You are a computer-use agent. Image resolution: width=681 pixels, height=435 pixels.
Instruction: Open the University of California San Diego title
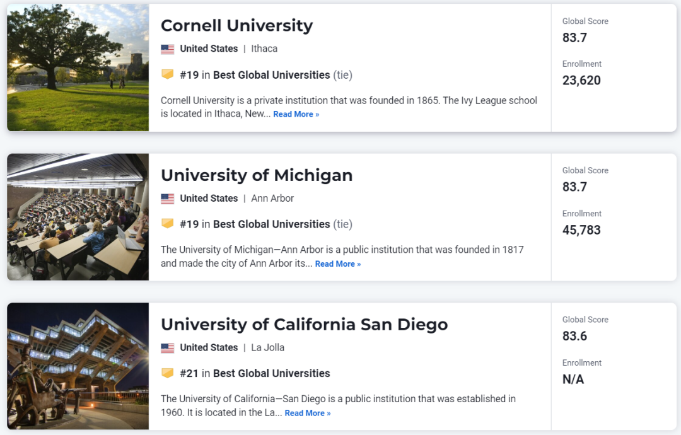pyautogui.click(x=304, y=324)
